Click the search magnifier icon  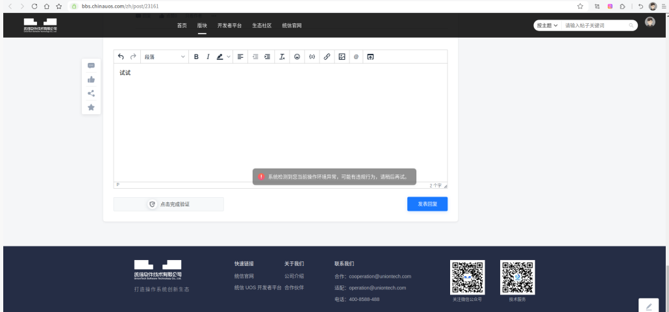tap(631, 25)
